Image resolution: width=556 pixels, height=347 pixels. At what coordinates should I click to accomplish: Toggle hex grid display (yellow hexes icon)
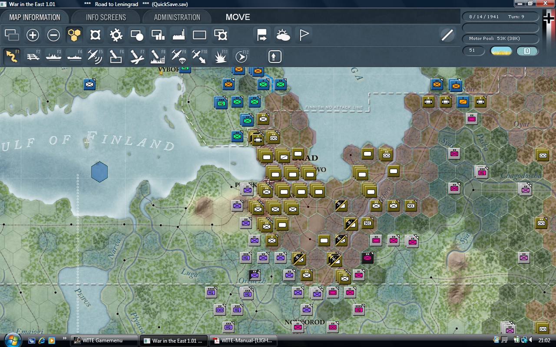[x=74, y=35]
